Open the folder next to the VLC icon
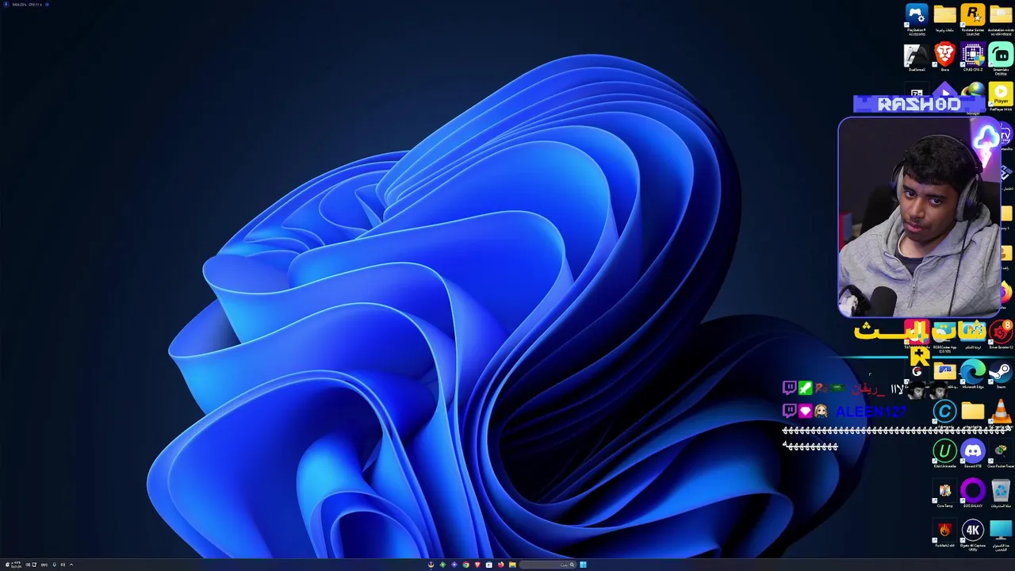Viewport: 1015px width, 571px height. click(x=973, y=411)
